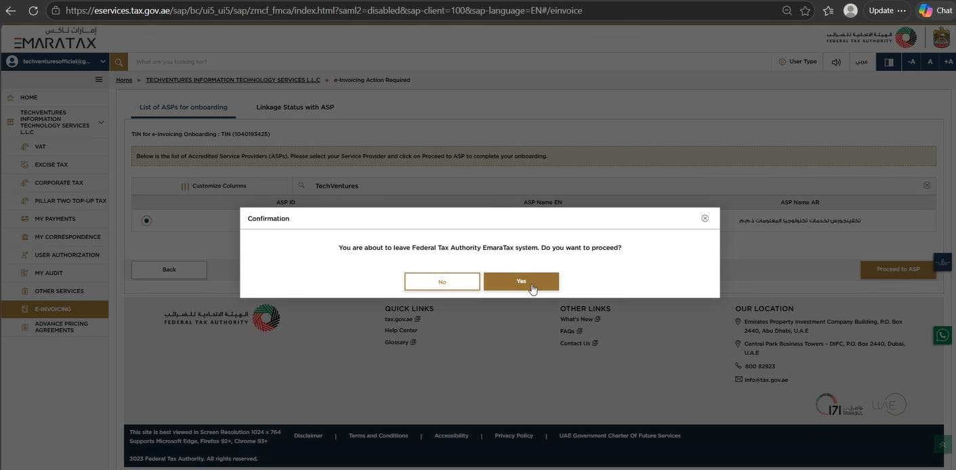Open the tax.gov.ae quick link
956x470 pixels.
402,319
